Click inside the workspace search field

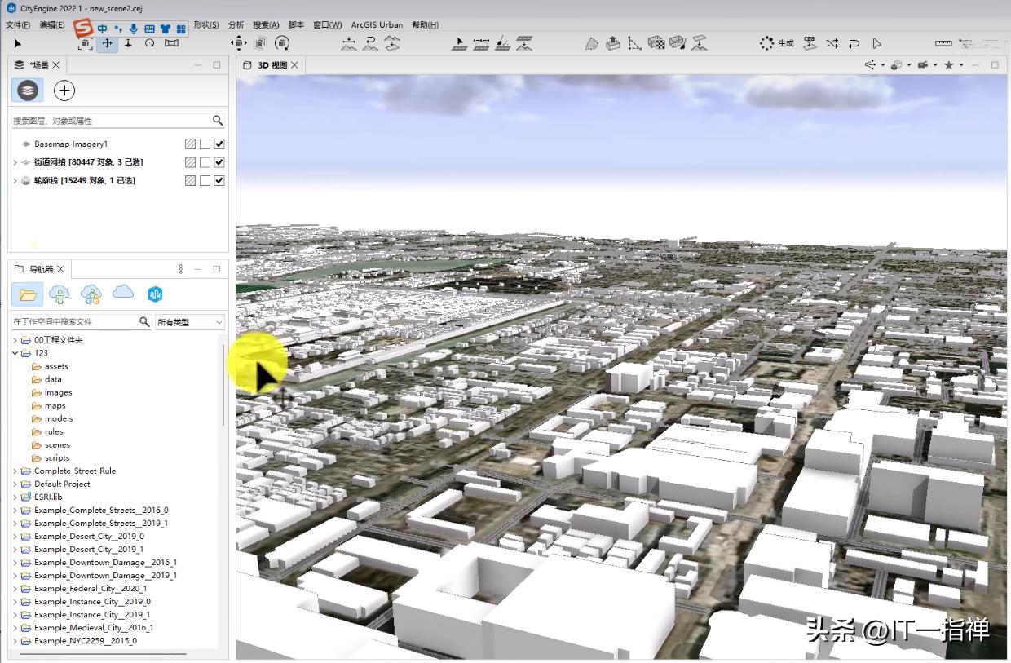[73, 322]
